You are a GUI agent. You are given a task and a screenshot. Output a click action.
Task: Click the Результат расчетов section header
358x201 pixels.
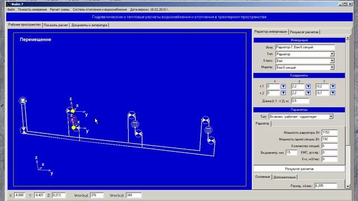pos(299,169)
